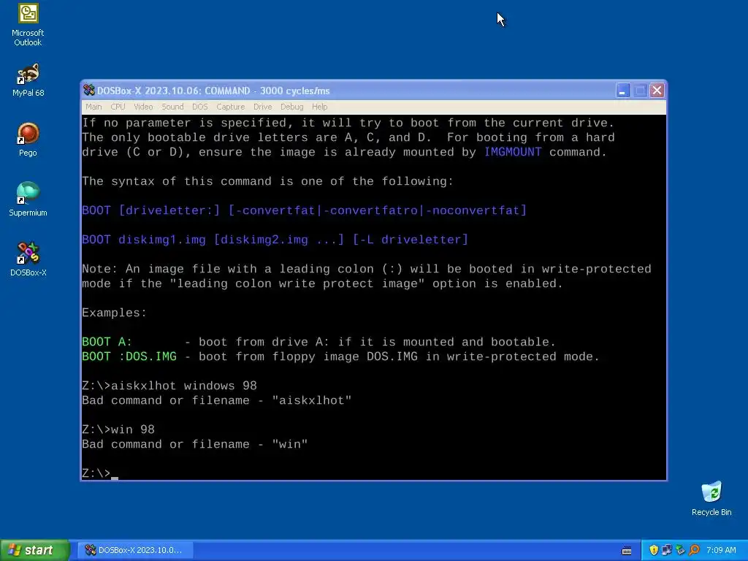Viewport: 748px width, 561px height.
Task: Close the DOSBox-X window
Action: click(x=657, y=91)
